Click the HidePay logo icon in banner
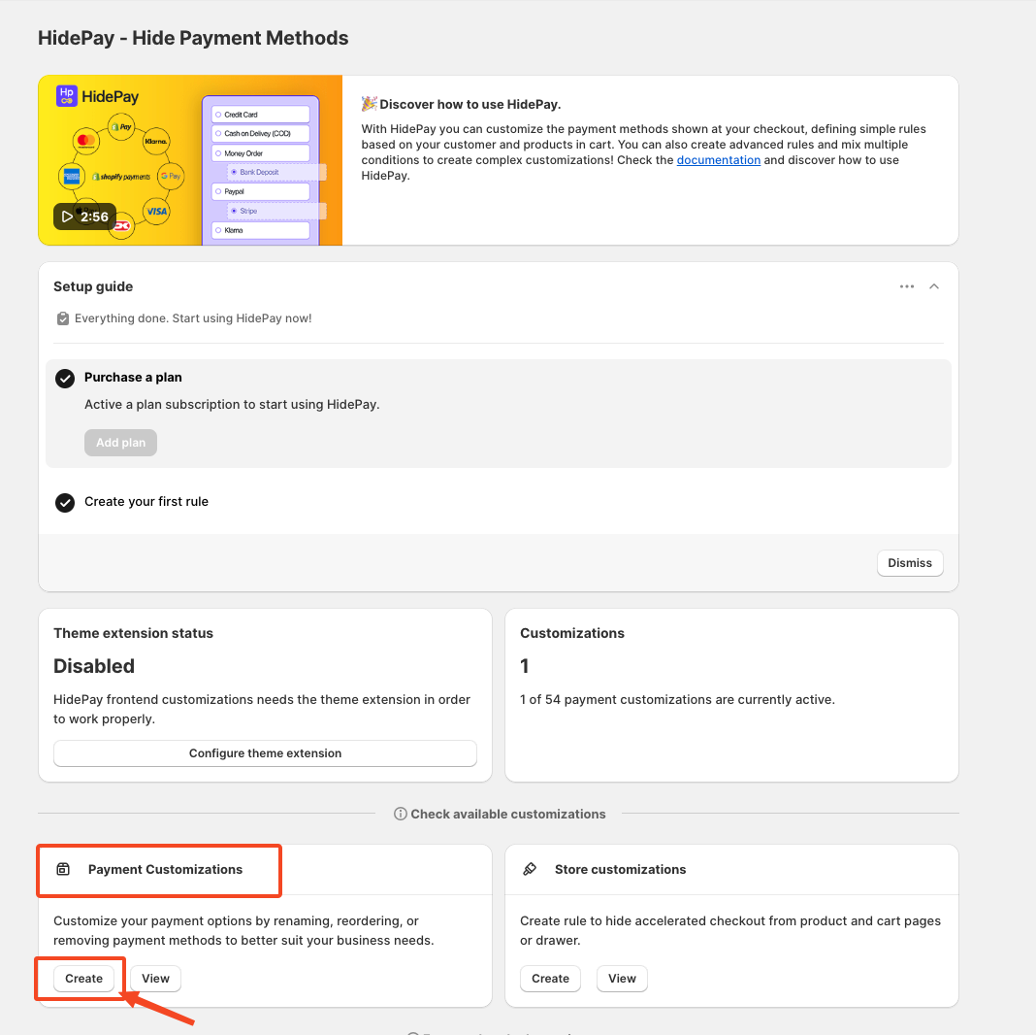 [x=67, y=96]
